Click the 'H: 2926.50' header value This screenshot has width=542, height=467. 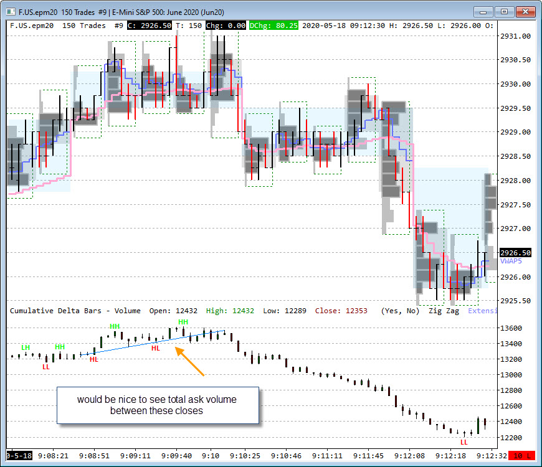point(411,26)
